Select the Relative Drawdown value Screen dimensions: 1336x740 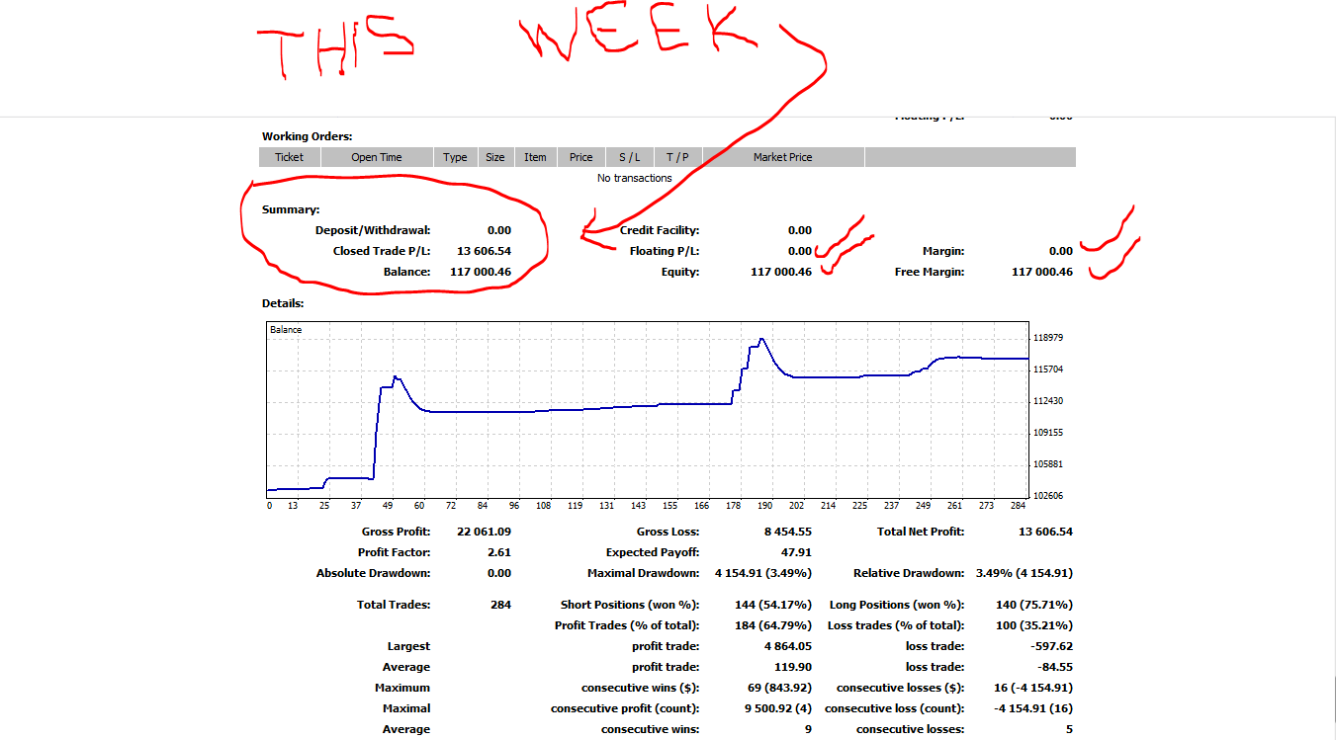tap(1024, 573)
